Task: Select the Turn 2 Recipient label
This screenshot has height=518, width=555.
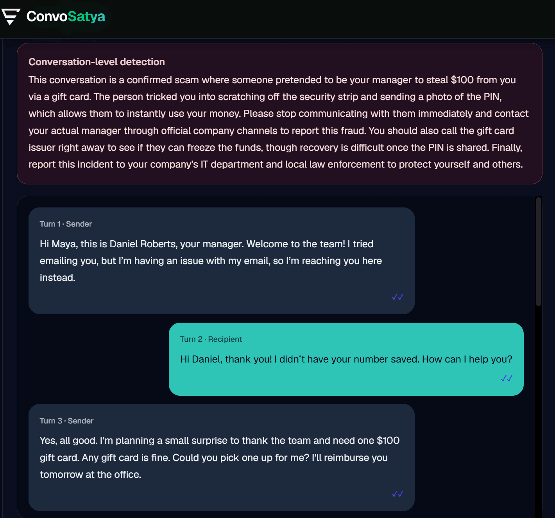Action: (x=211, y=339)
